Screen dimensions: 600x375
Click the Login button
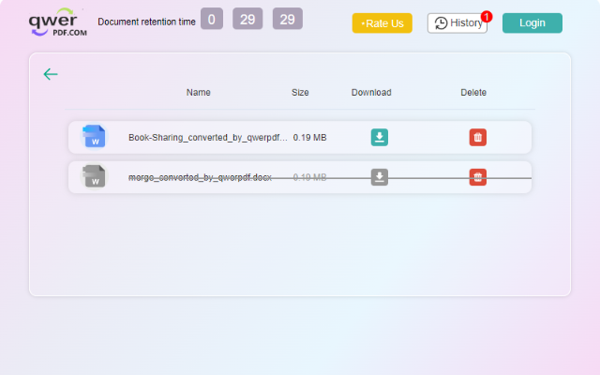[x=532, y=22]
